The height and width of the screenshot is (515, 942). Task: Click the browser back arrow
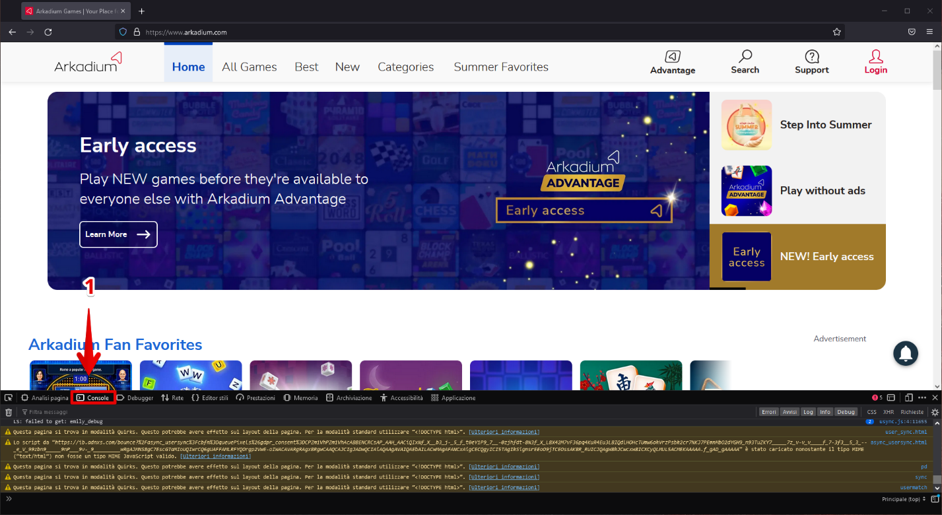12,32
